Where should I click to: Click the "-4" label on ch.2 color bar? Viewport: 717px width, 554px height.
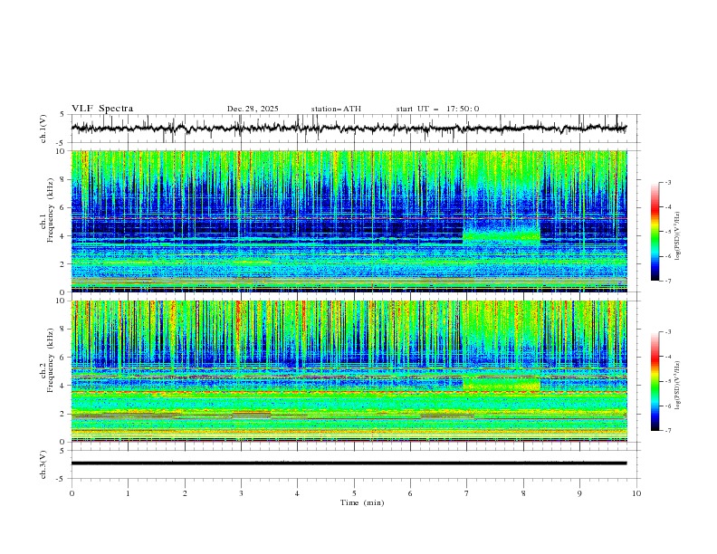pyautogui.click(x=667, y=357)
